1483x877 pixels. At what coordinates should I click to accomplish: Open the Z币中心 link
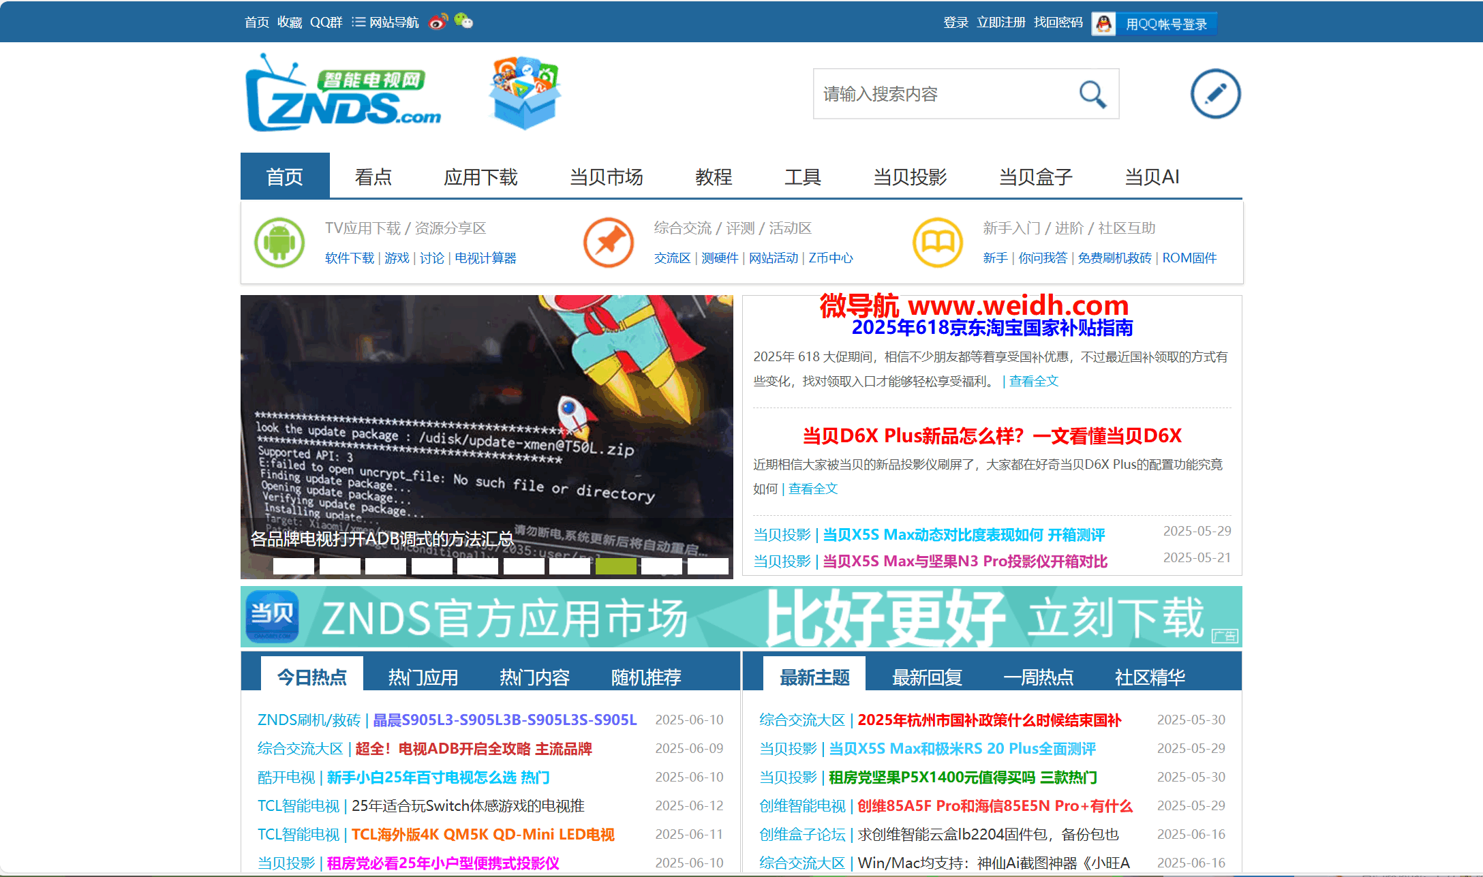[831, 258]
